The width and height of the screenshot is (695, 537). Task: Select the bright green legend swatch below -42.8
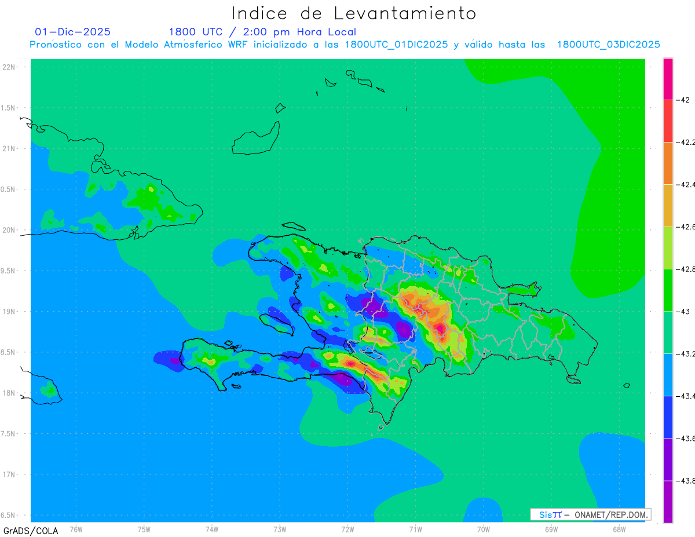click(668, 290)
